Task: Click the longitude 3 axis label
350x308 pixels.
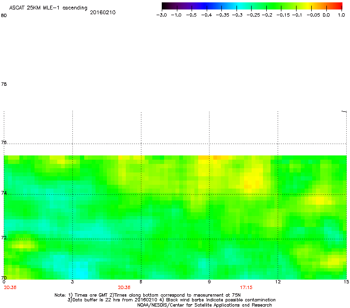Action: click(x=72, y=282)
